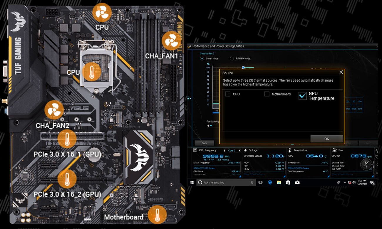The height and width of the screenshot is (229, 382).
Task: Click the CHA_FAN2 fan icon
Action: click(54, 110)
